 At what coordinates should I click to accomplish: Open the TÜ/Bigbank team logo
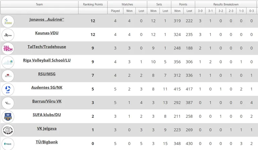(x=8, y=144)
